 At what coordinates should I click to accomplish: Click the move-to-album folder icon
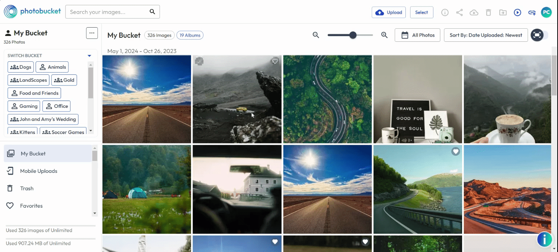coord(503,12)
